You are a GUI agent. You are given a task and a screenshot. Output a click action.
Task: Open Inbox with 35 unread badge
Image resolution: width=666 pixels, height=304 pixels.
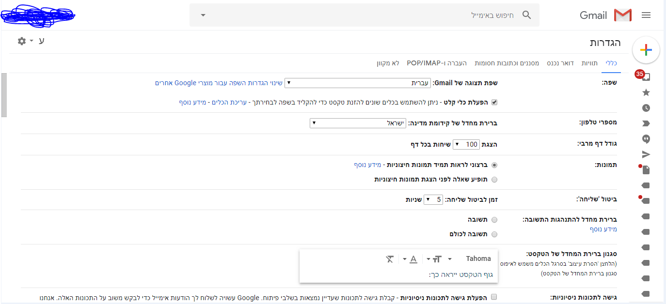point(646,76)
